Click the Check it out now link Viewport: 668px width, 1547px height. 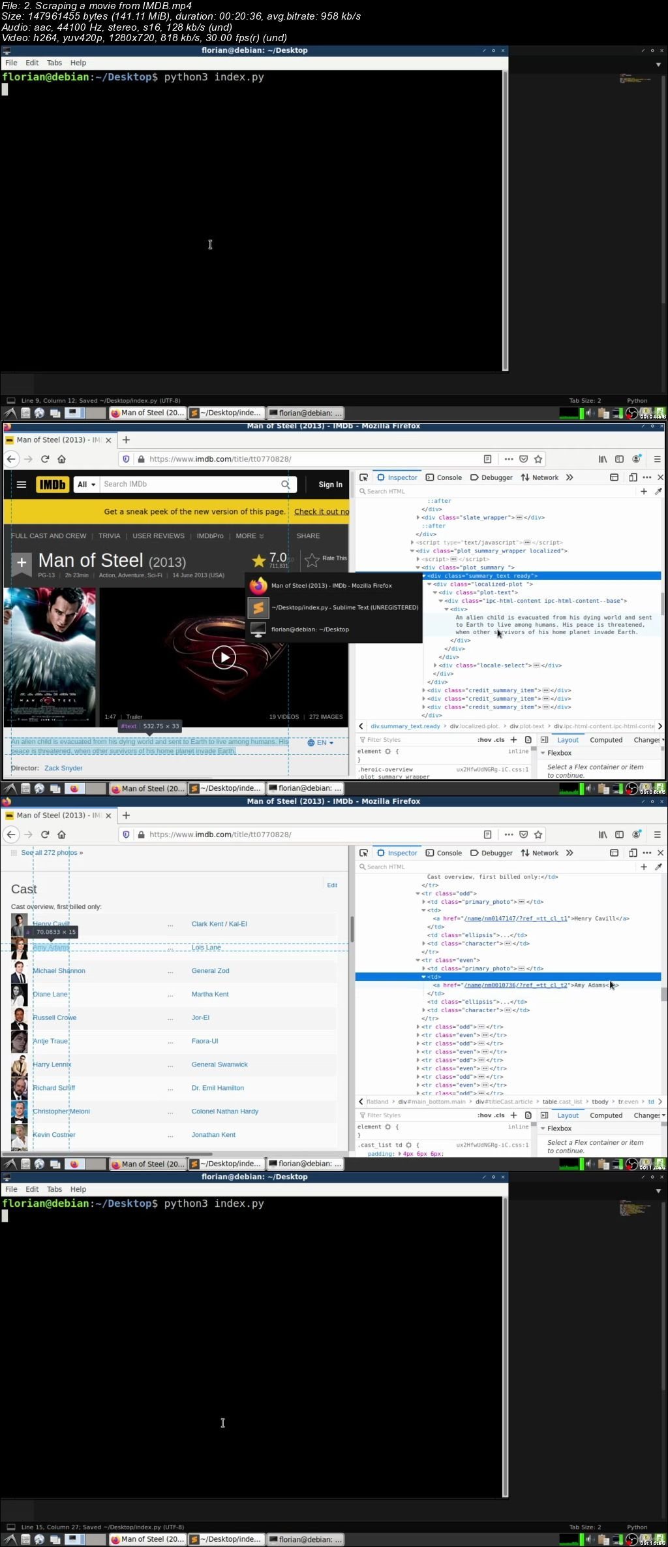point(322,512)
